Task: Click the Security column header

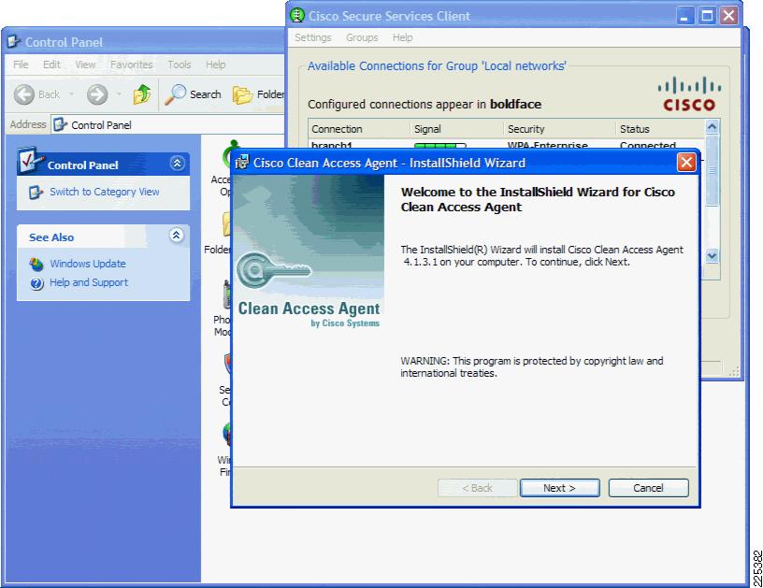Action: pos(559,129)
